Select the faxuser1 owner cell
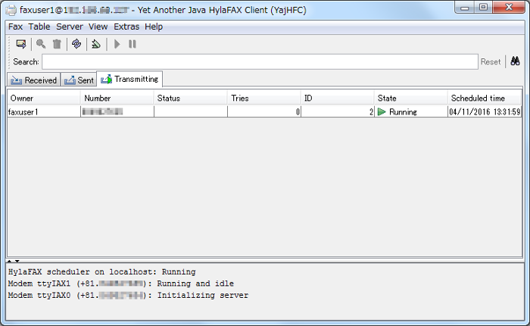Image resolution: width=530 pixels, height=326 pixels. click(44, 111)
